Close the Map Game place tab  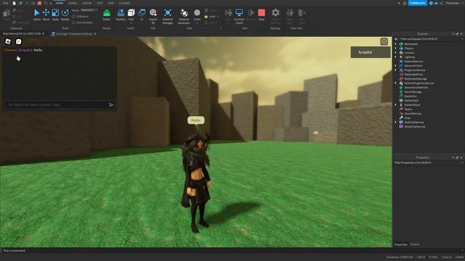coord(44,34)
